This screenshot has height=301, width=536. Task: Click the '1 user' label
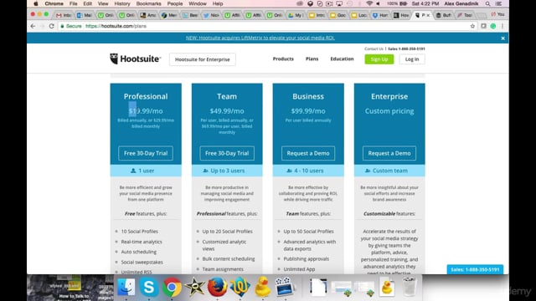click(x=142, y=171)
